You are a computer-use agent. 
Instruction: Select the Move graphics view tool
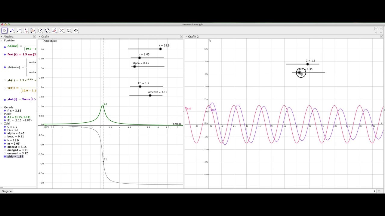[76, 31]
